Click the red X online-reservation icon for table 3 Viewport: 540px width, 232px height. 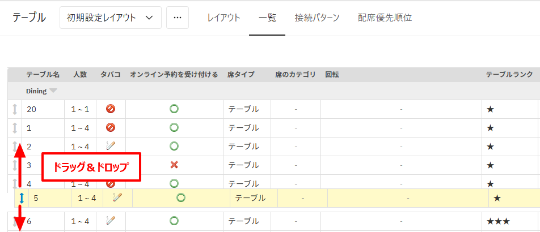(174, 165)
